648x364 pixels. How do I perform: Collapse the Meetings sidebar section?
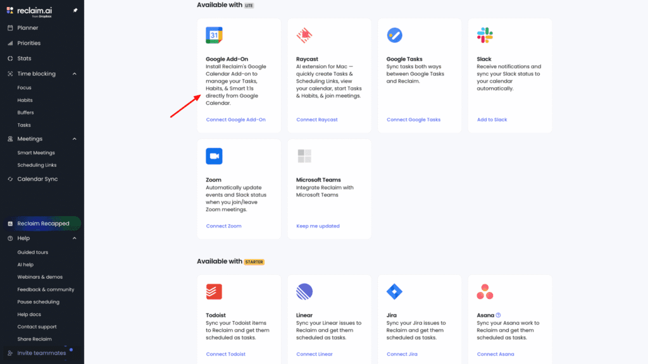(74, 139)
